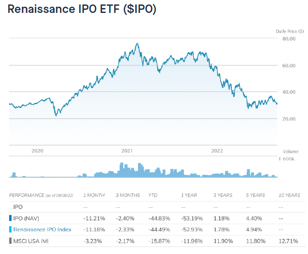Click the Volume label above the volume chart
Image resolution: width=308 pixels, height=254 pixels.
(x=291, y=152)
